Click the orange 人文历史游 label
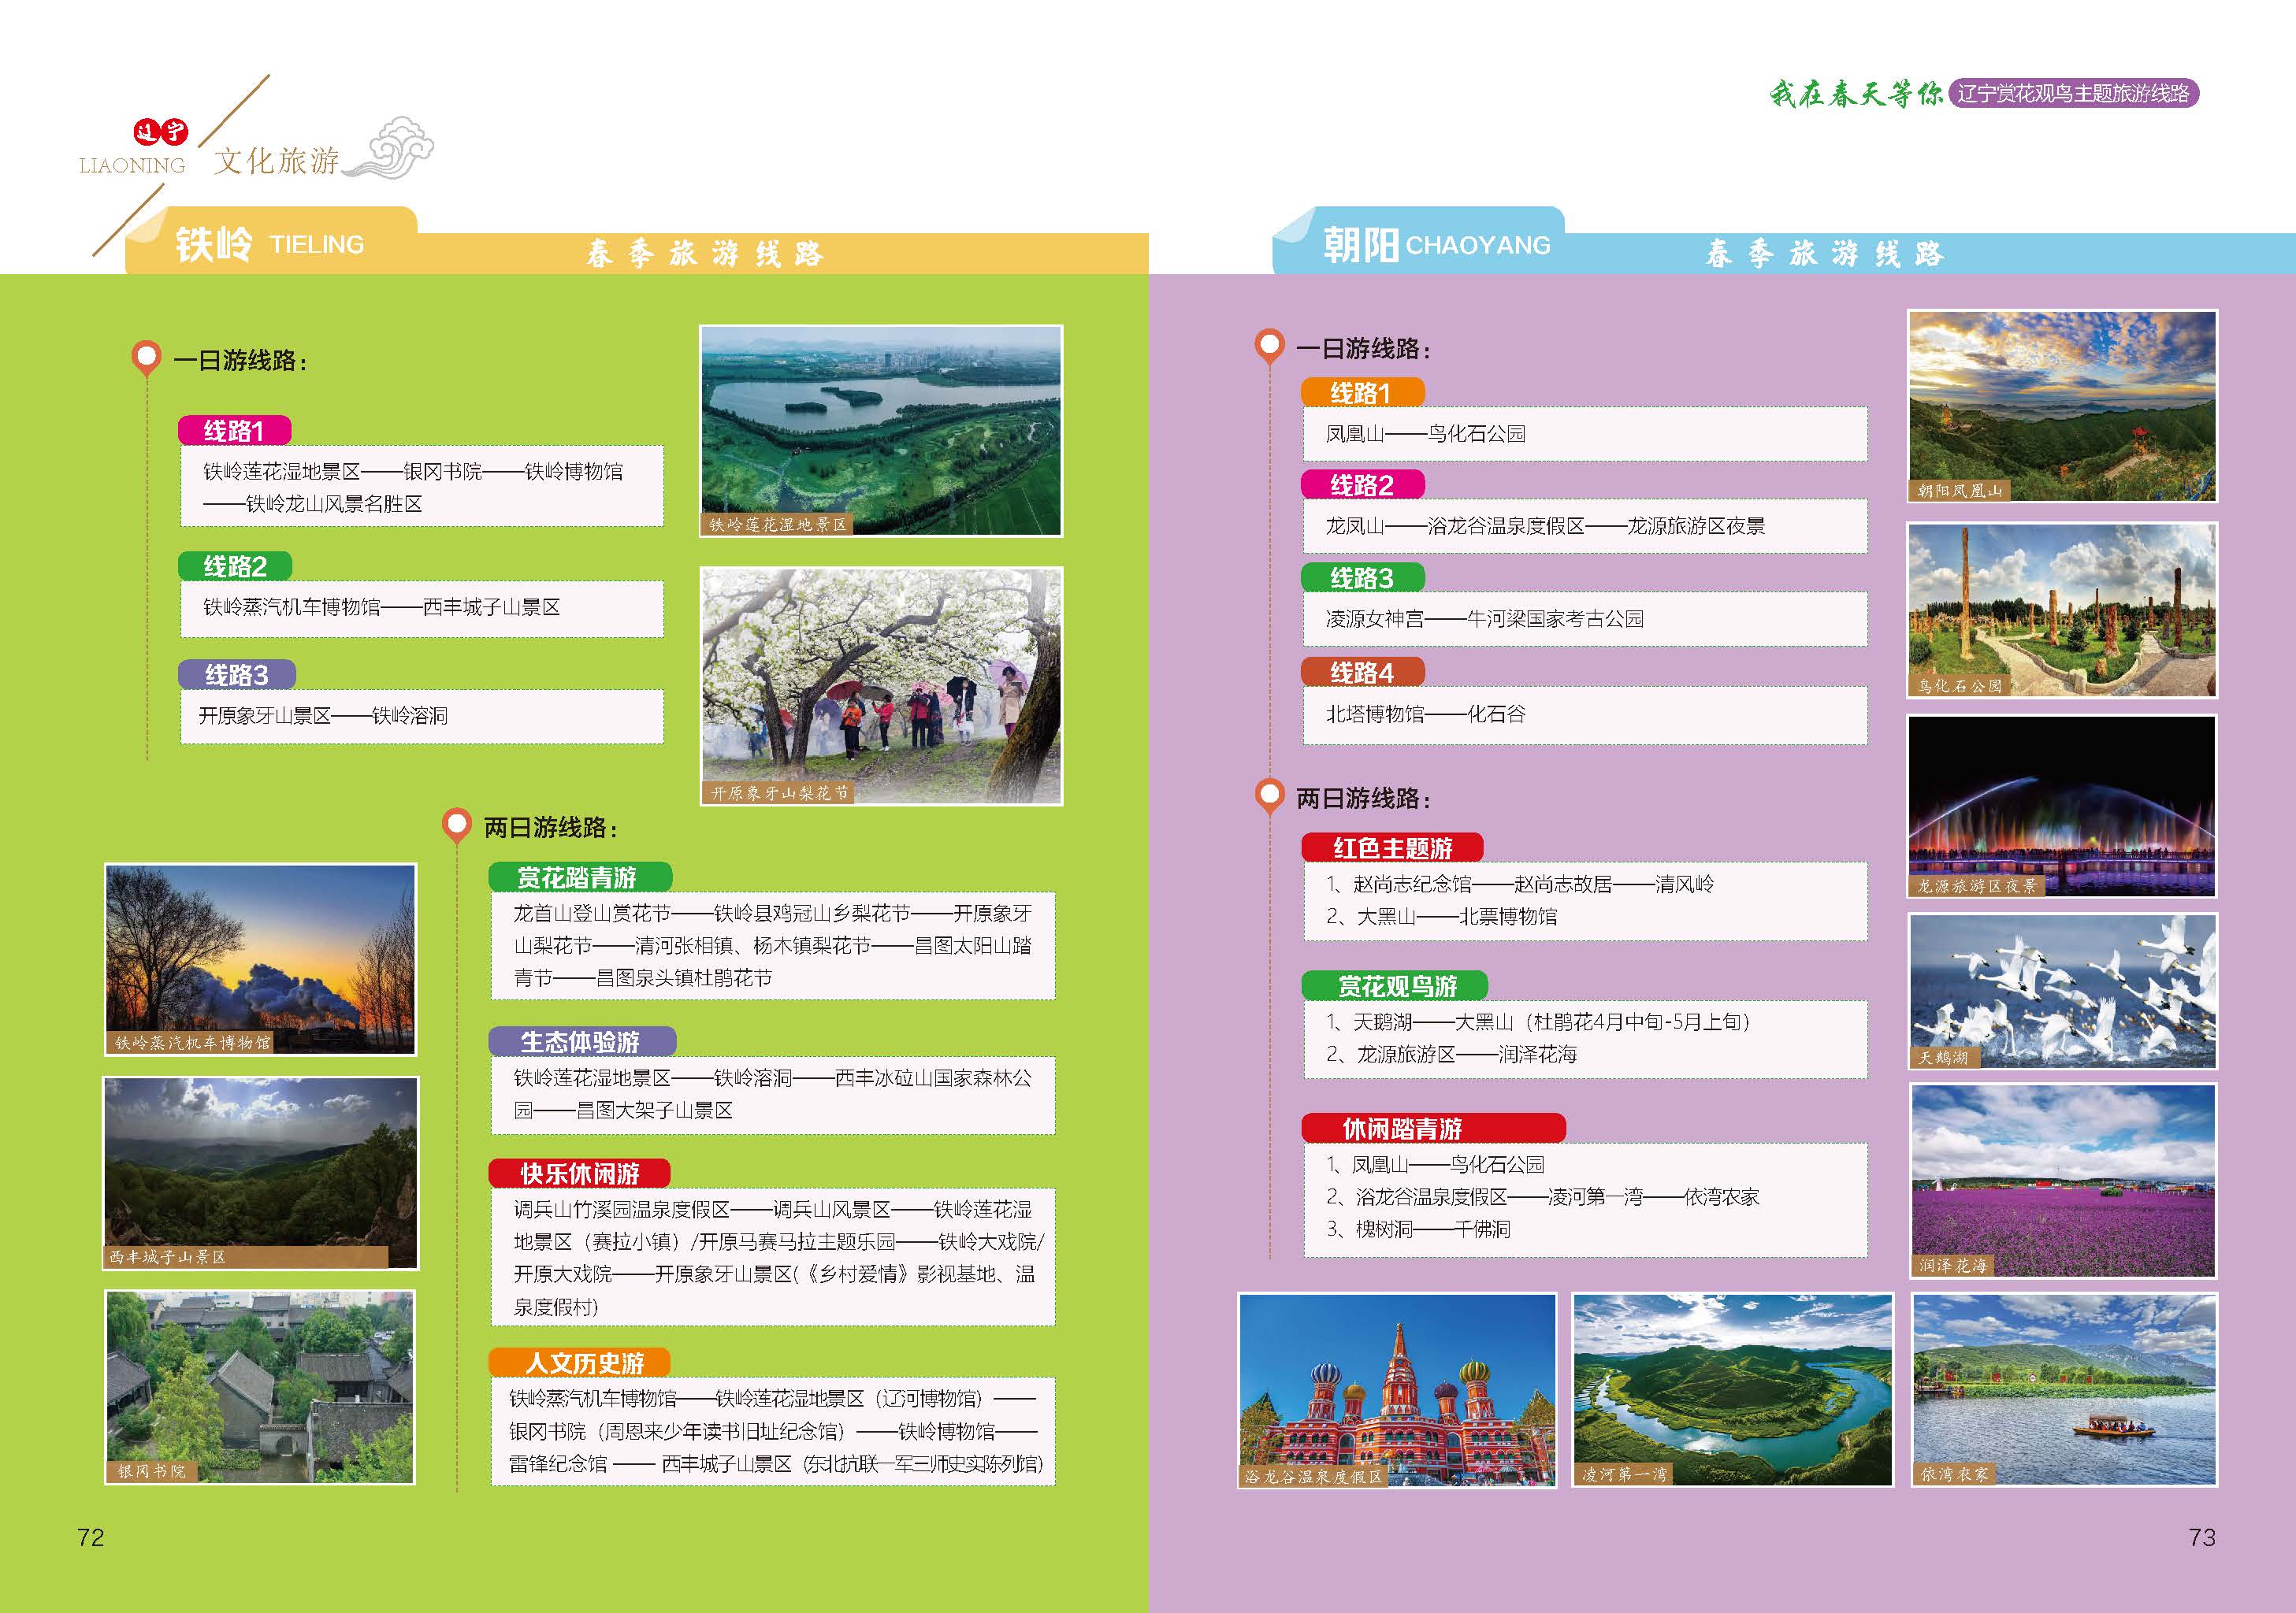Image resolution: width=2296 pixels, height=1613 pixels. pos(579,1363)
